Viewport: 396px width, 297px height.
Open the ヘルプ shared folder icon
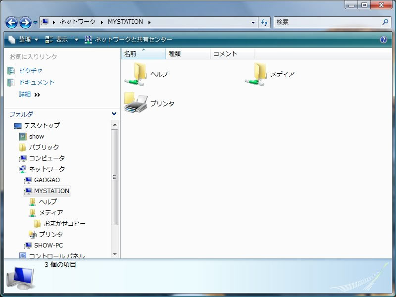coord(135,74)
